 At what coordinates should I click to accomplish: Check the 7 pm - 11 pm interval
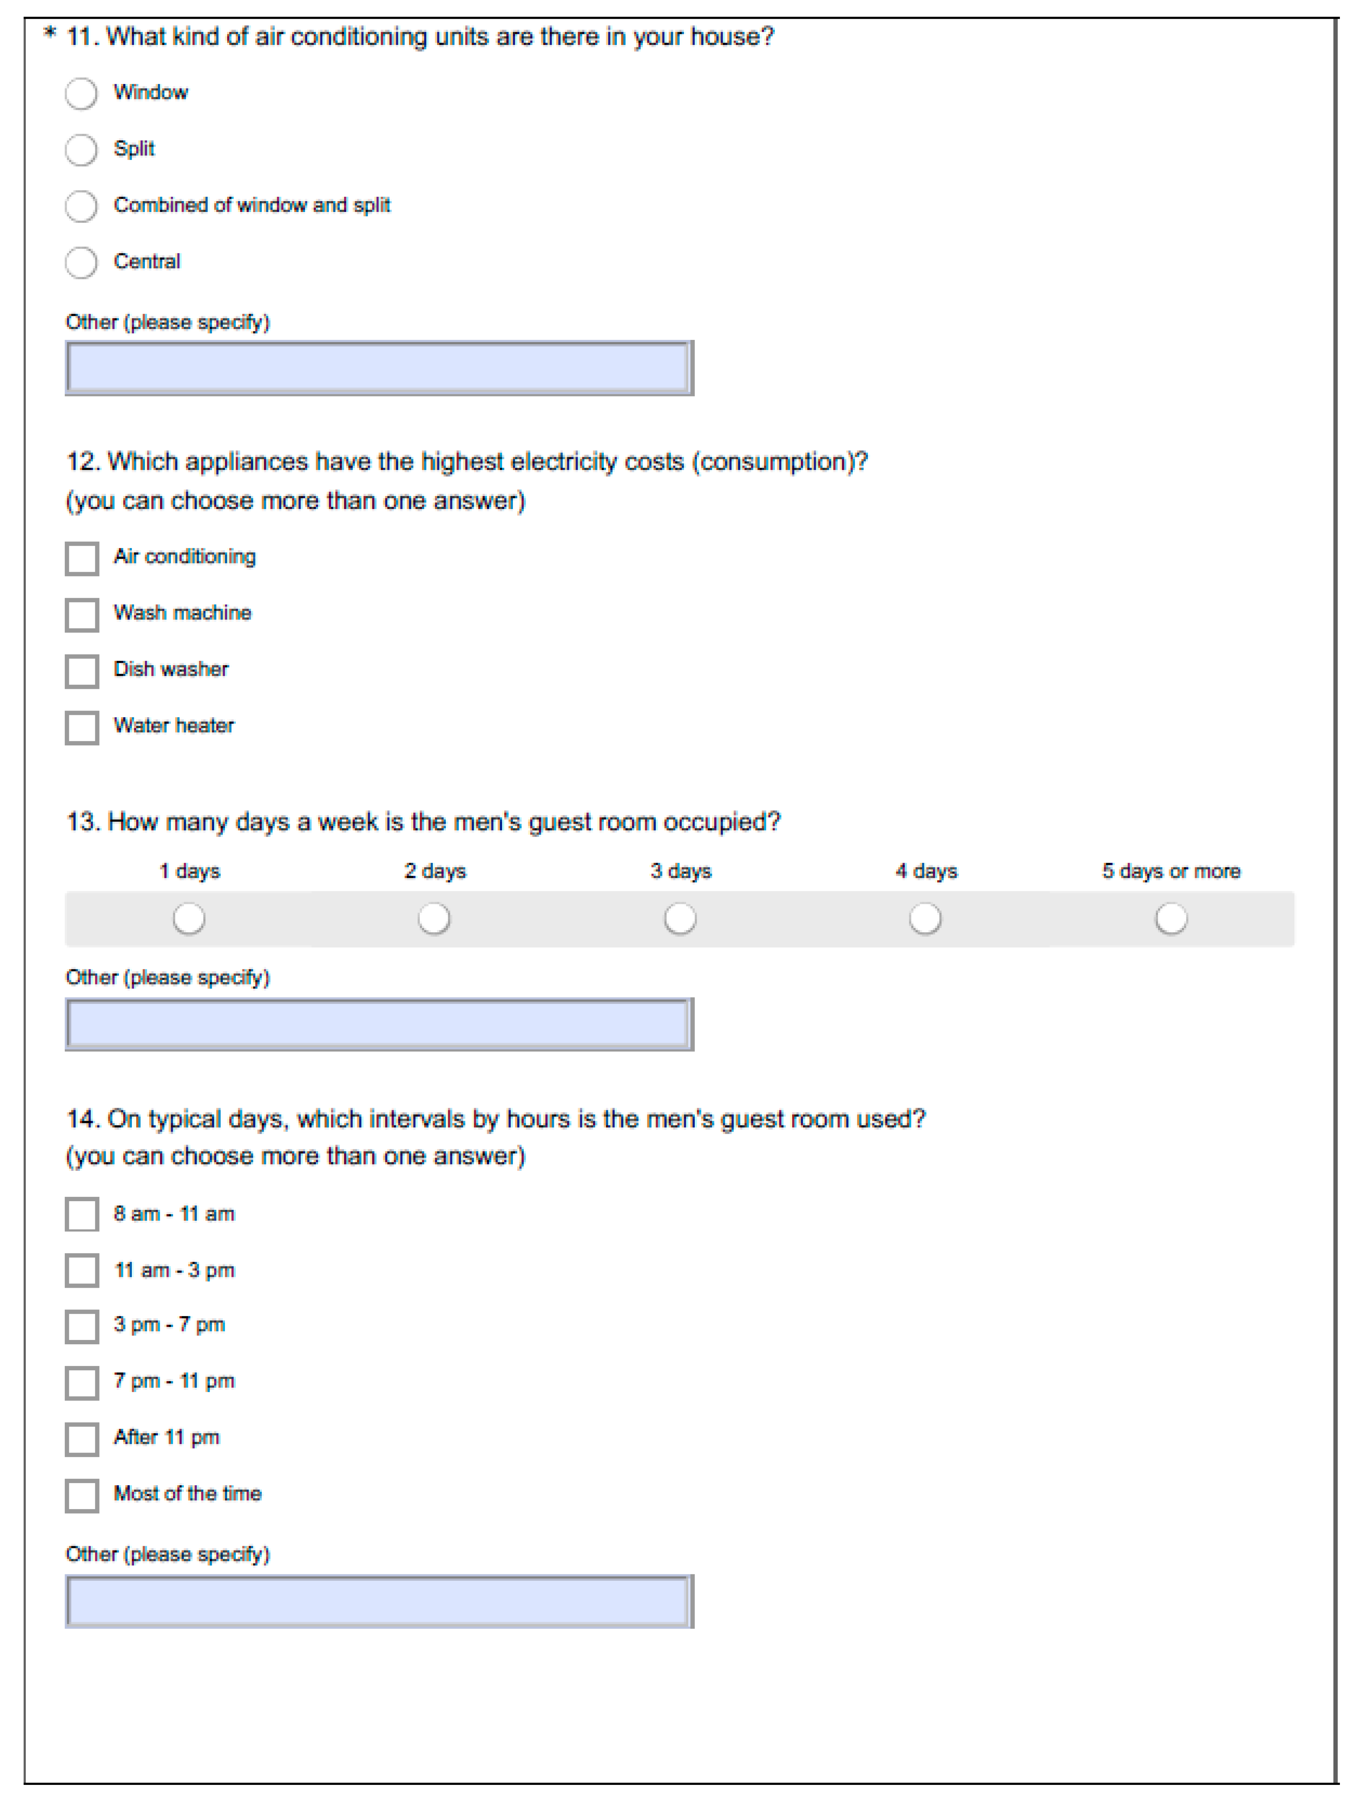[82, 1383]
